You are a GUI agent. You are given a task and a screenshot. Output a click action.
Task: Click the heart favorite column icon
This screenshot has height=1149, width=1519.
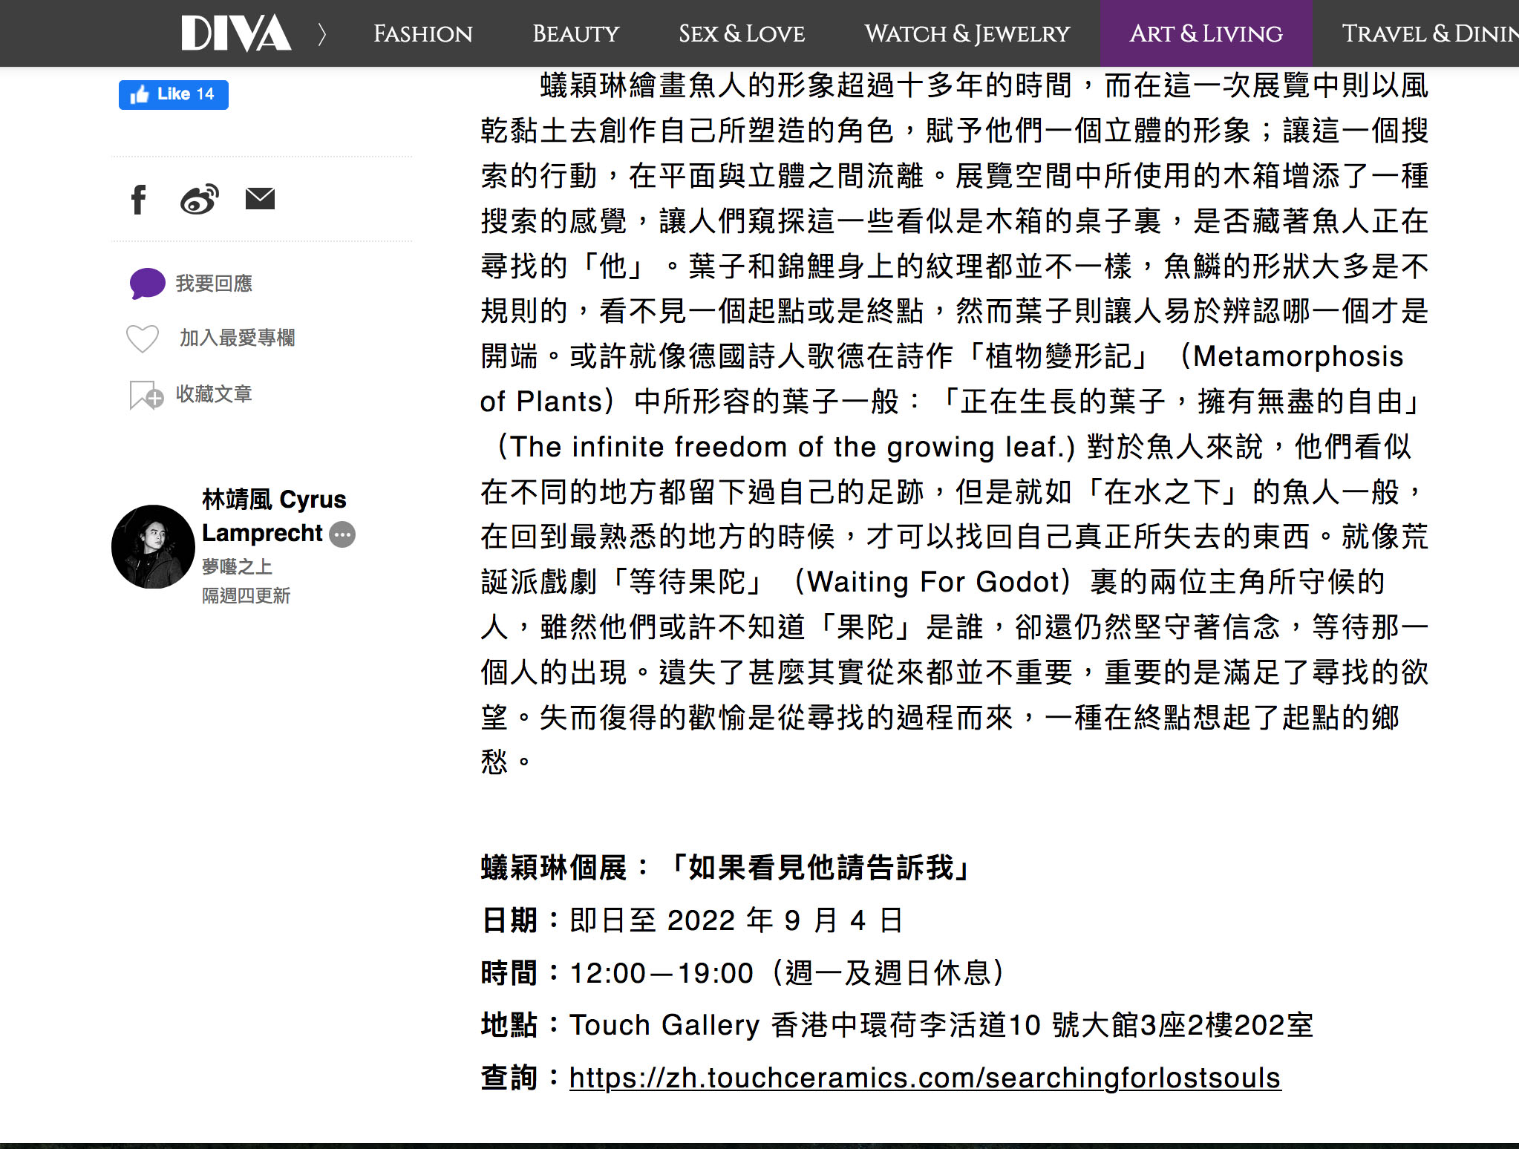pyautogui.click(x=143, y=338)
